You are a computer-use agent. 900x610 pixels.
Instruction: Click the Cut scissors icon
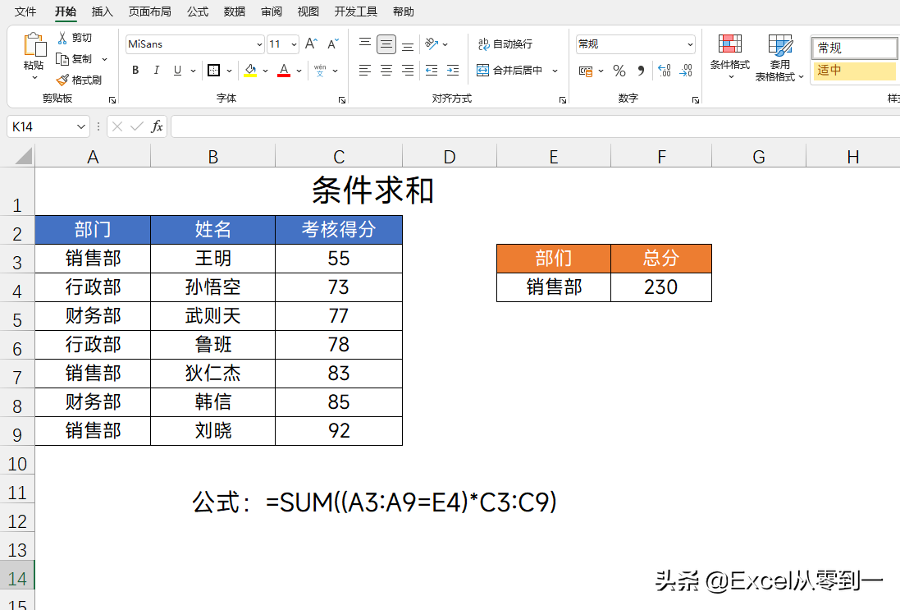pos(62,38)
